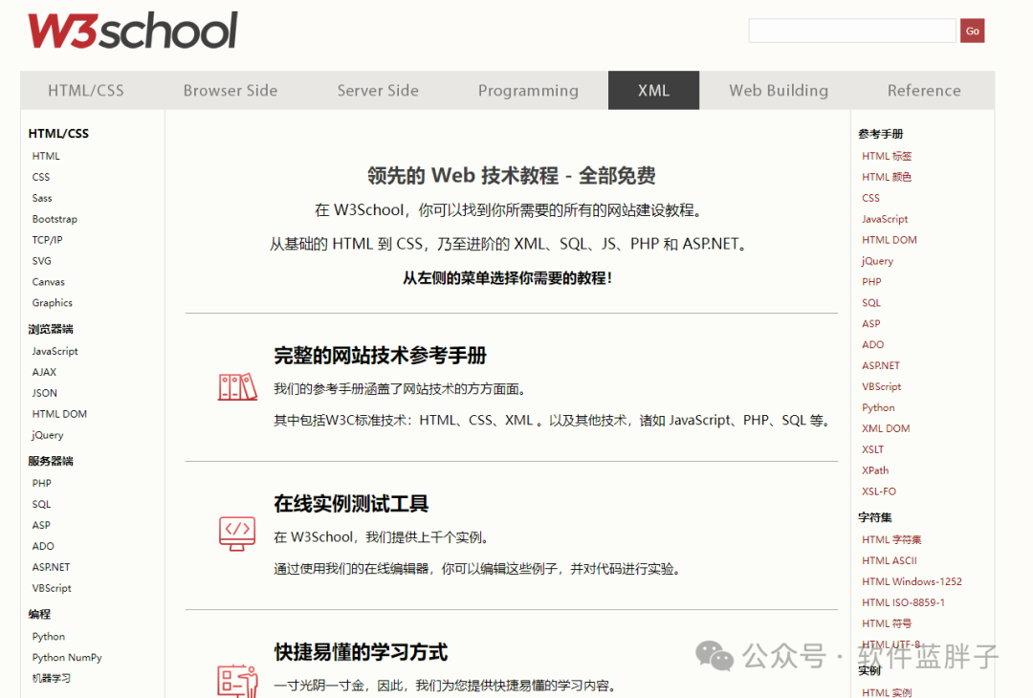1033x698 pixels.
Task: Open the 机器学习 tutorial link
Action: pyautogui.click(x=51, y=678)
